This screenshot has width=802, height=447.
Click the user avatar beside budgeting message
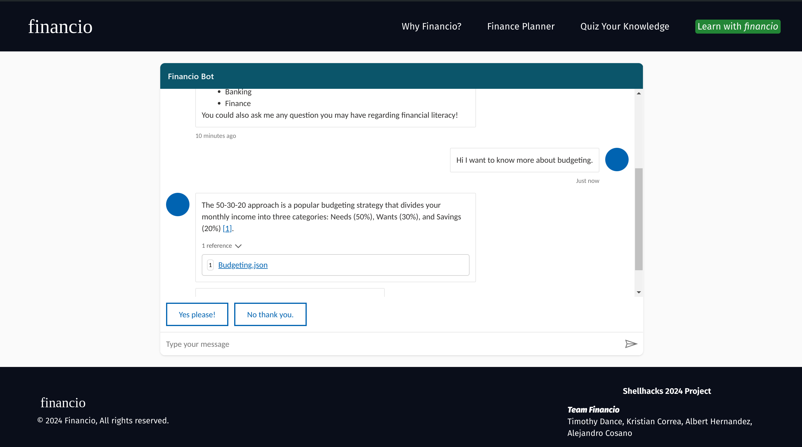tap(616, 160)
